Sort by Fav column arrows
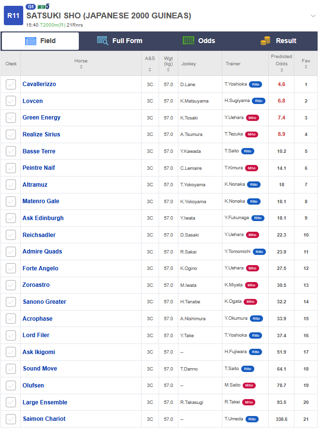The width and height of the screenshot is (321, 431). pos(306,67)
